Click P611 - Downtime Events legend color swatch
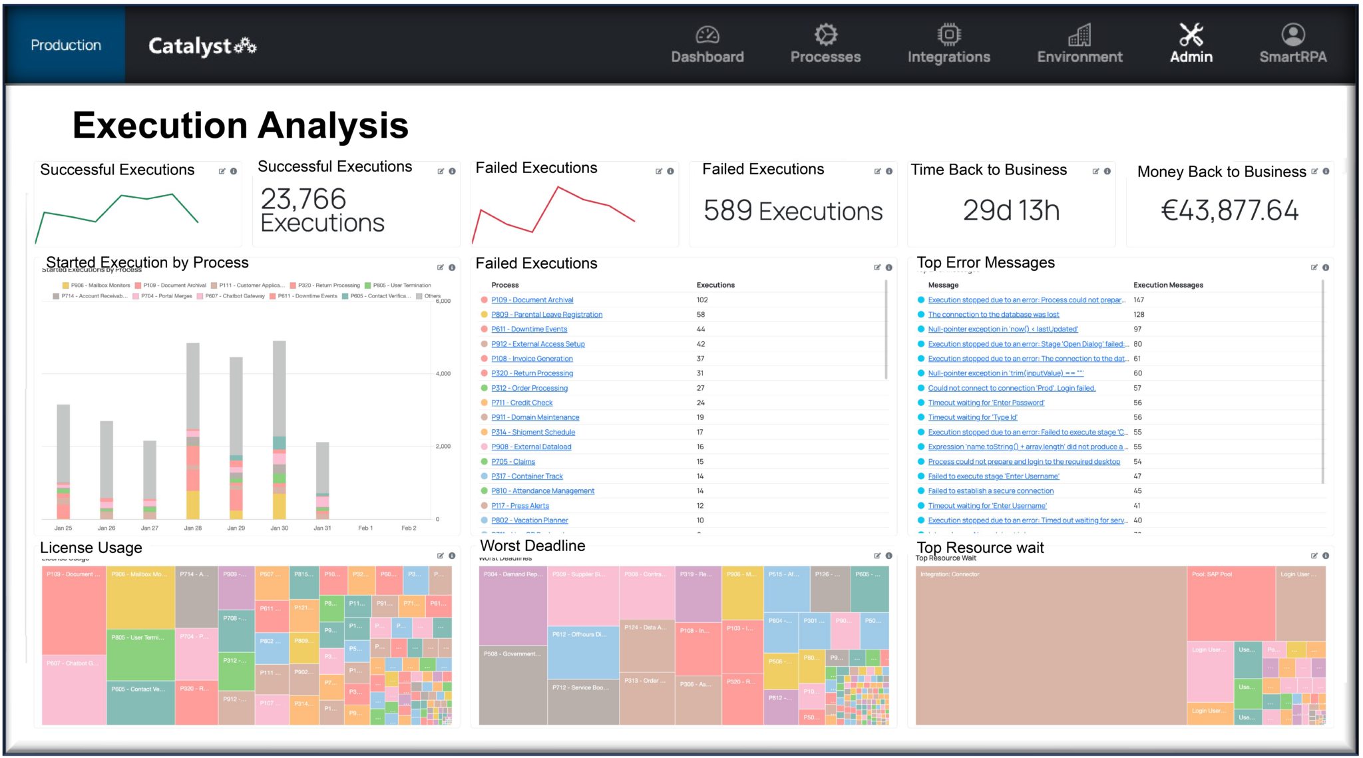The width and height of the screenshot is (1363, 758). 273,296
